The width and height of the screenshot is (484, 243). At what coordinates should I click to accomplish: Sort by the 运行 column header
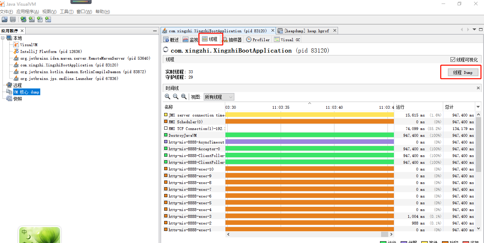(x=418, y=107)
